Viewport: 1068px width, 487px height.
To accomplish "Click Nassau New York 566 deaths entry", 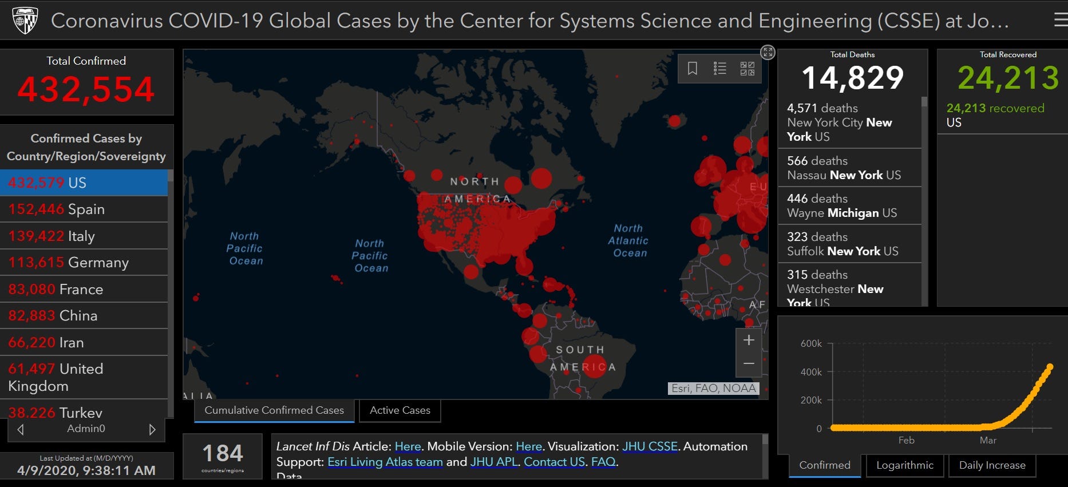I will pos(849,168).
